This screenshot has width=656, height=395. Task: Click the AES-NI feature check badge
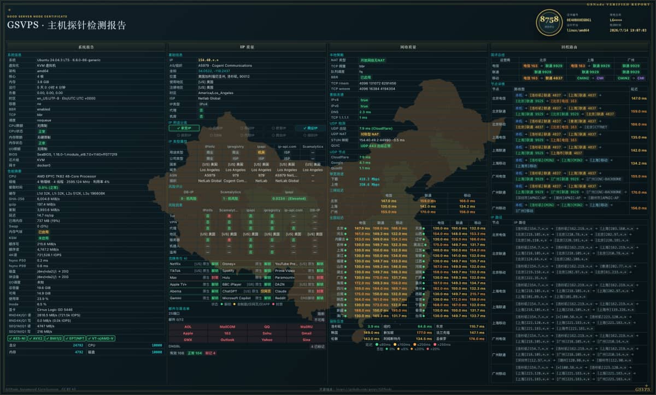(x=16, y=339)
